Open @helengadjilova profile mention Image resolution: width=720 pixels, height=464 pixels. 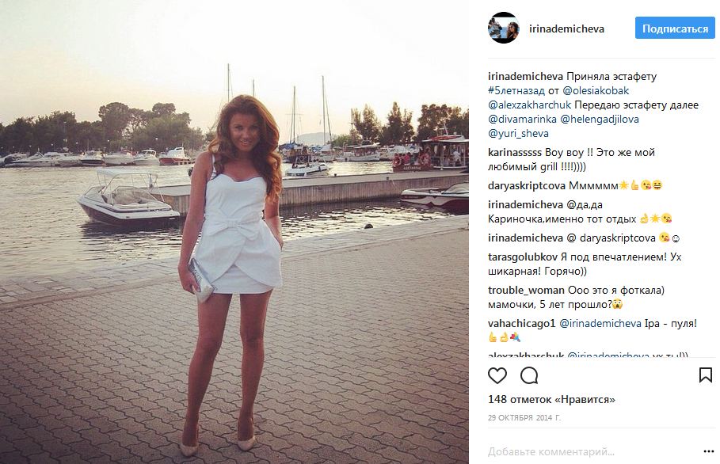pyautogui.click(x=600, y=119)
